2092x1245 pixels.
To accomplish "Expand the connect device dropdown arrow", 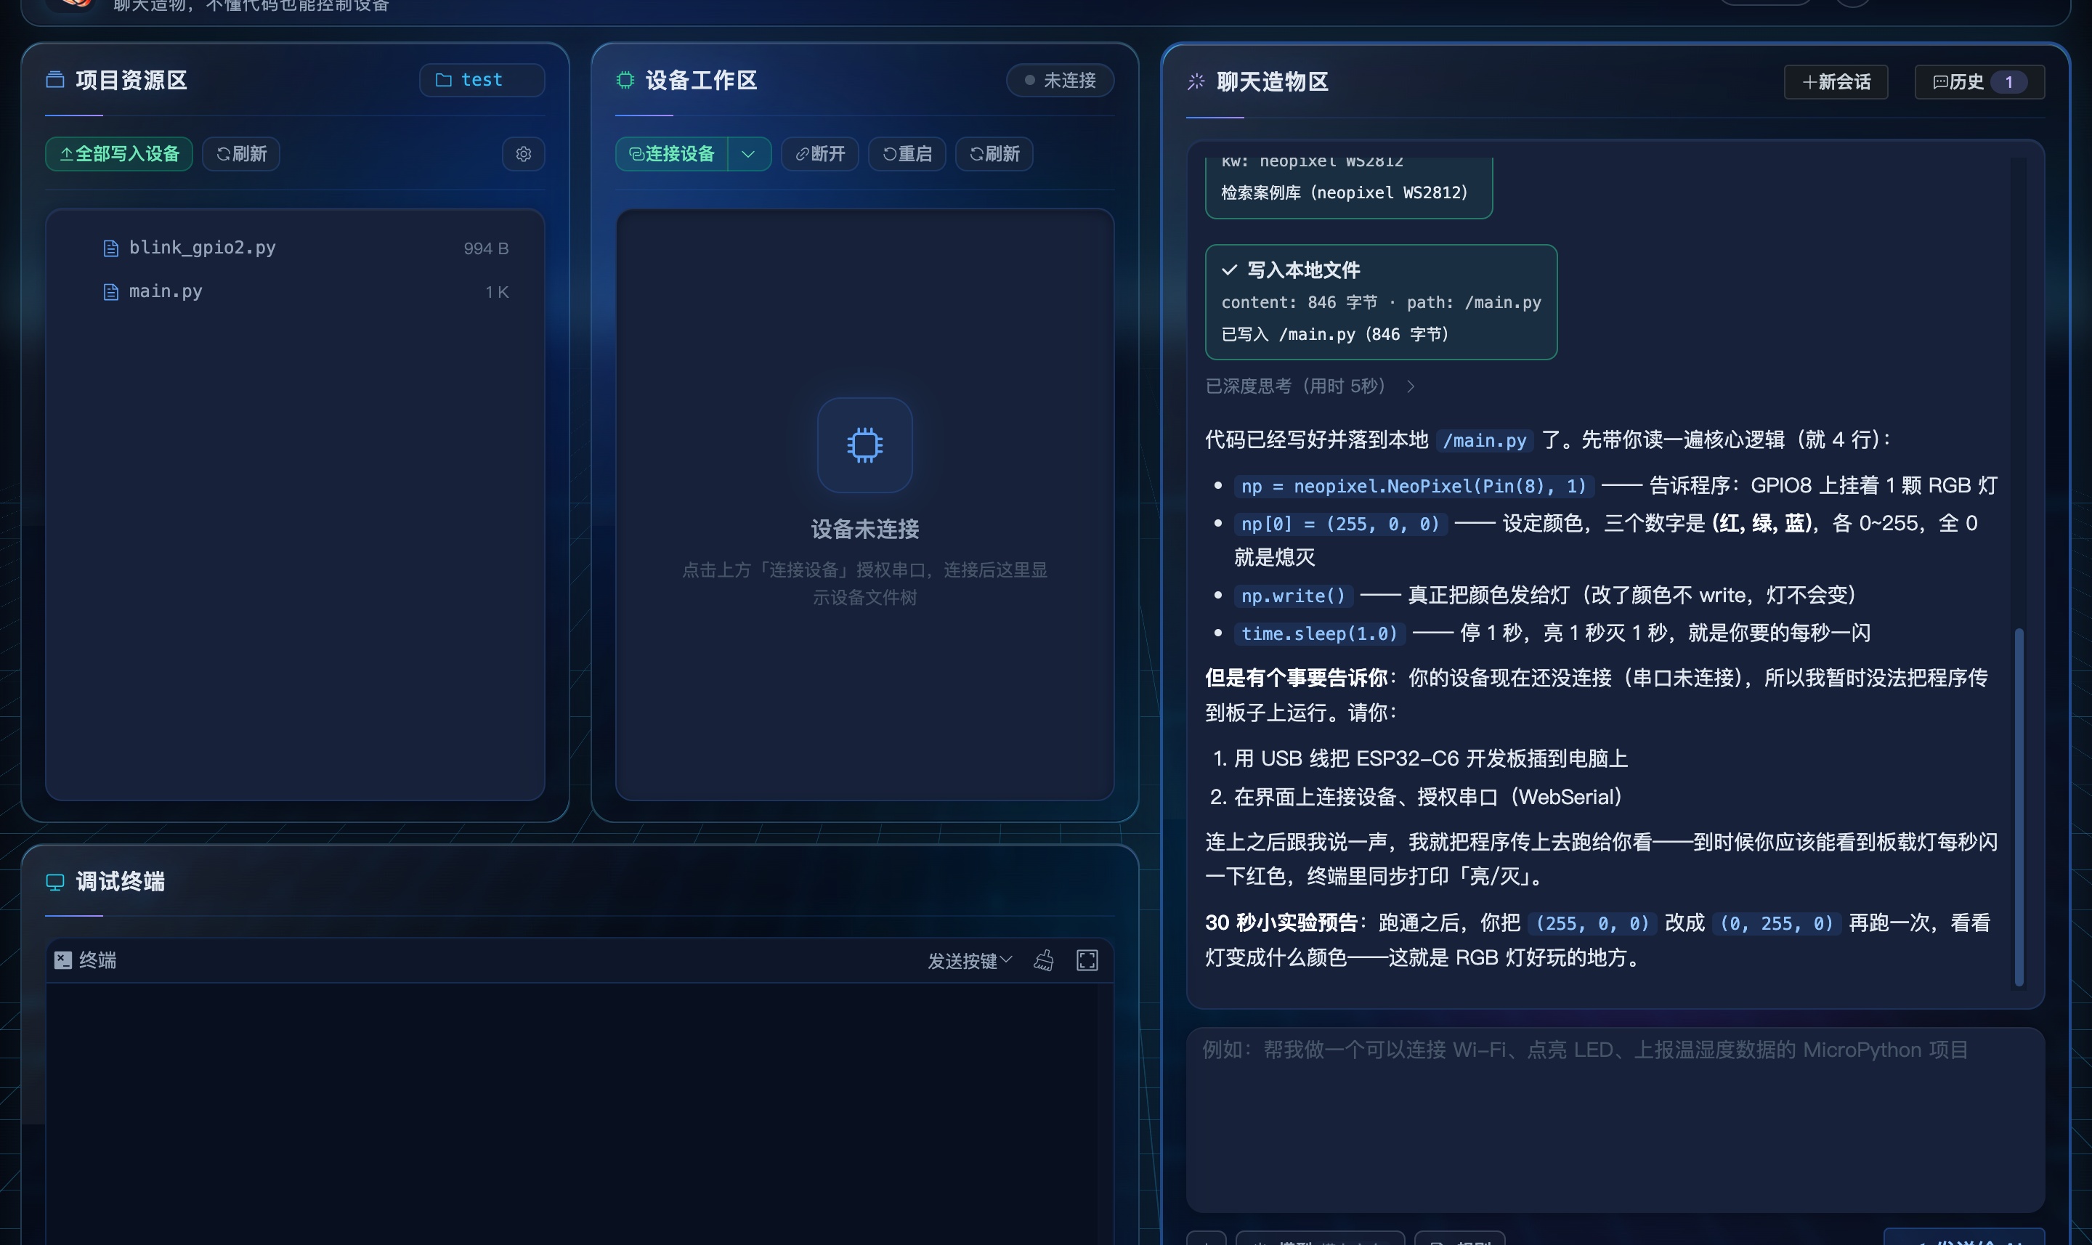I will click(748, 153).
